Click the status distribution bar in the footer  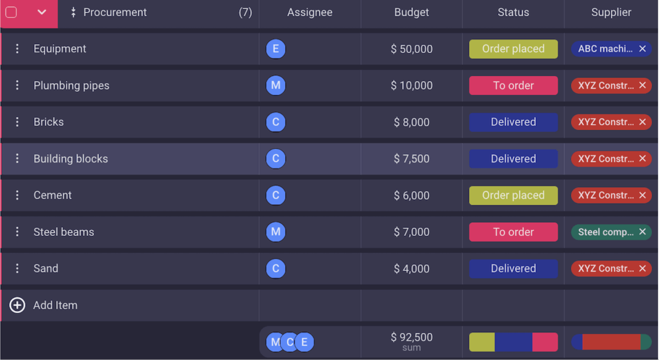(x=513, y=341)
